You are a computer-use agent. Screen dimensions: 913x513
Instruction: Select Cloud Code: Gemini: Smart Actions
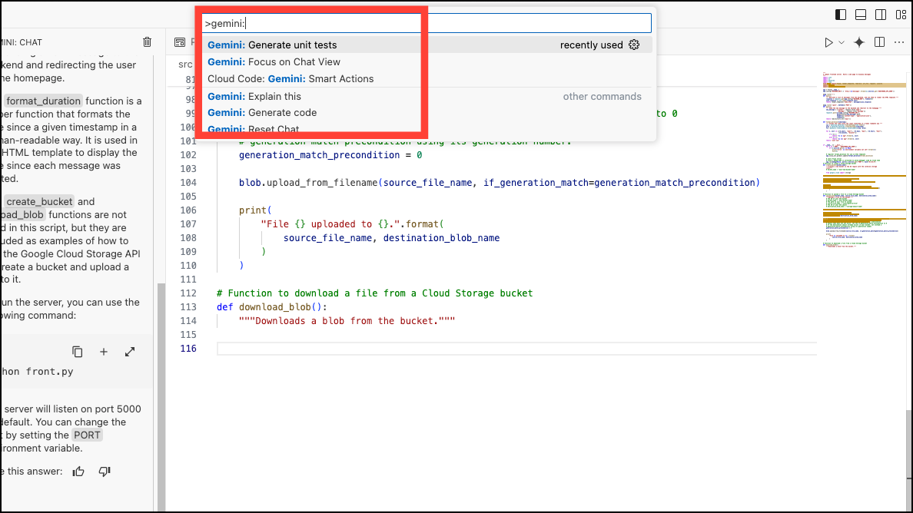(427, 78)
